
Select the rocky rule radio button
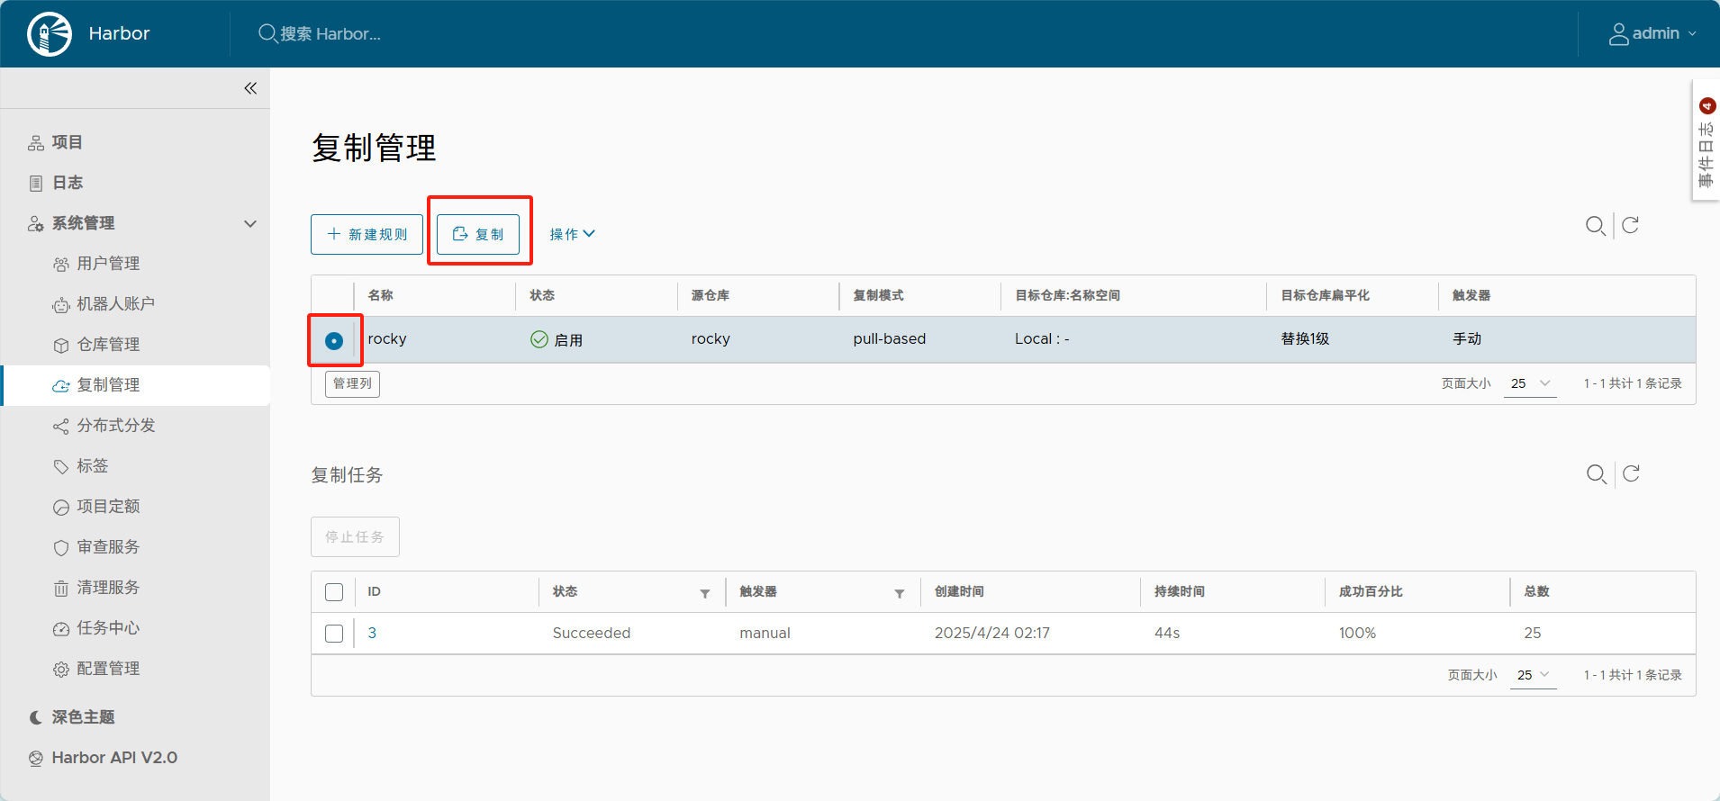click(x=334, y=341)
